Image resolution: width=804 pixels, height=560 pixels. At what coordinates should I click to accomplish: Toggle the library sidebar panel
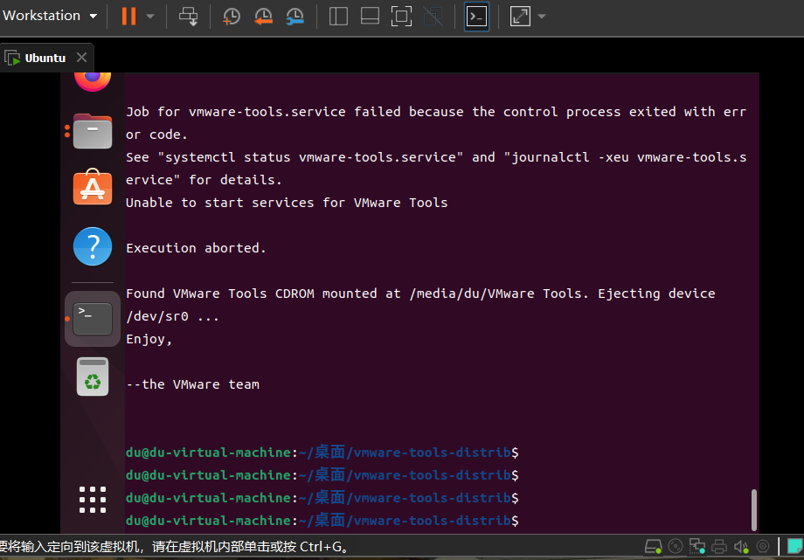tap(338, 17)
